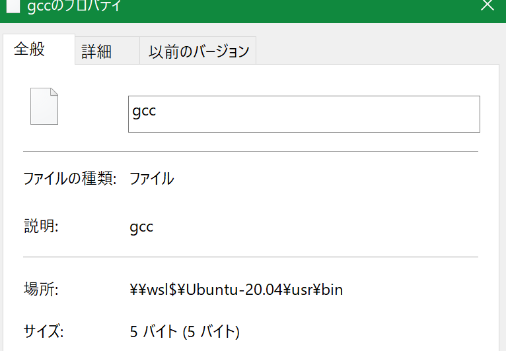Viewport: 506px width, 351px height.
Task: Click empty tab strip right of 以前のバージョン
Action: [377, 51]
